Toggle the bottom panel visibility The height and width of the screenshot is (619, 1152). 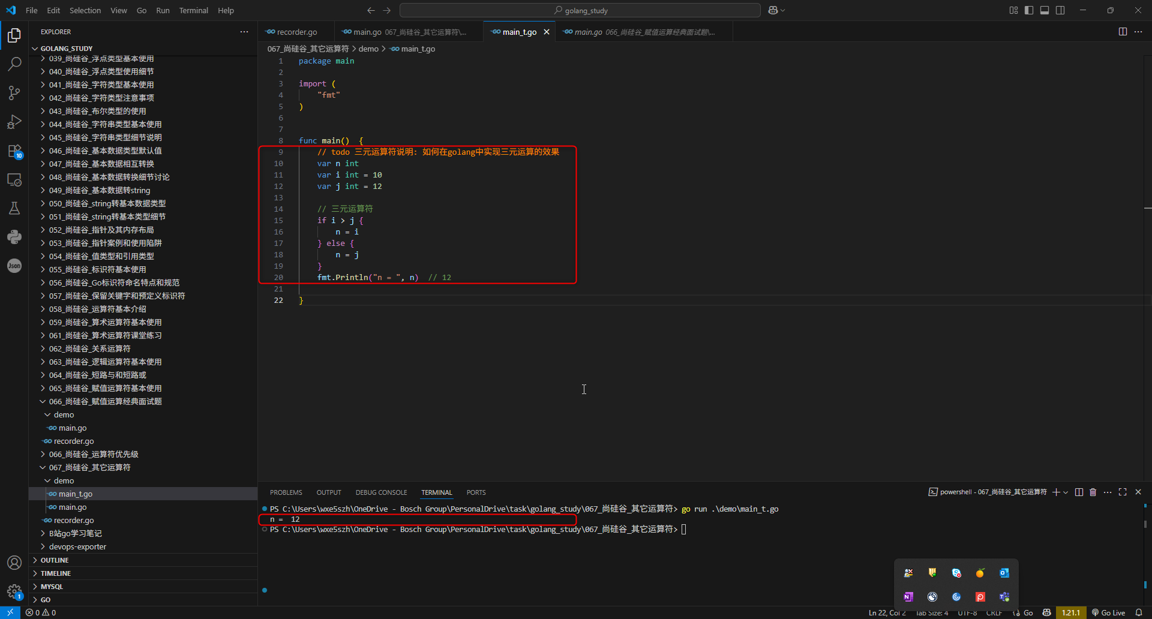point(1045,10)
